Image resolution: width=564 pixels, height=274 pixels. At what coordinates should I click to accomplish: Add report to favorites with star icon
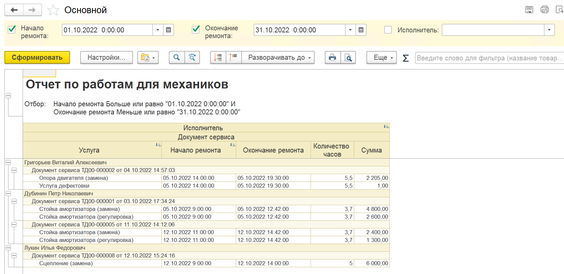click(x=53, y=10)
